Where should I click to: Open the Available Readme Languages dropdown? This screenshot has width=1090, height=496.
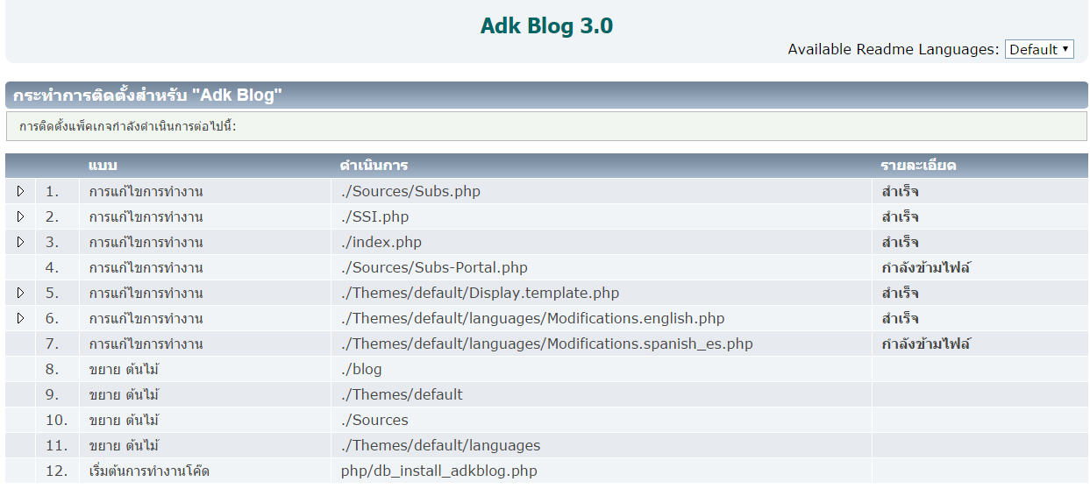tap(1038, 49)
